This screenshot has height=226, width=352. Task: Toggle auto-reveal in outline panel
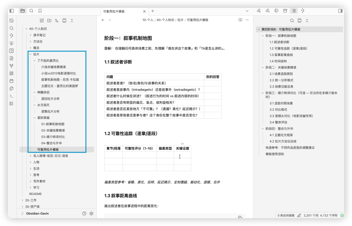pos(300,21)
